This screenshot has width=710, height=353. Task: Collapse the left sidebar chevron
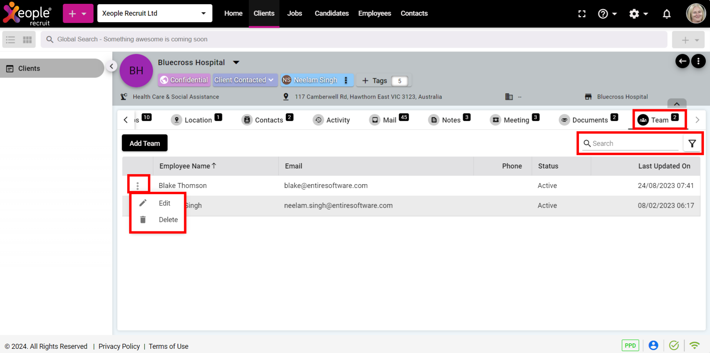111,66
